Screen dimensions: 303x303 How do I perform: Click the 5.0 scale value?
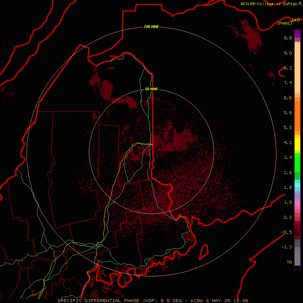(x=288, y=128)
